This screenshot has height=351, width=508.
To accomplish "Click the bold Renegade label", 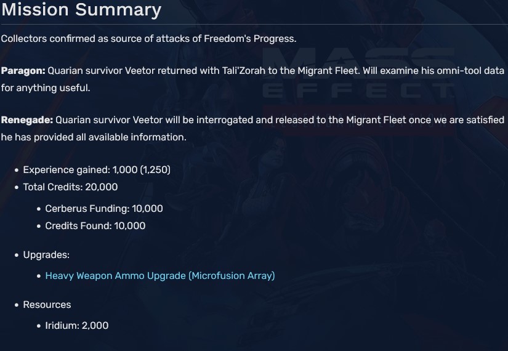I will 26,120.
